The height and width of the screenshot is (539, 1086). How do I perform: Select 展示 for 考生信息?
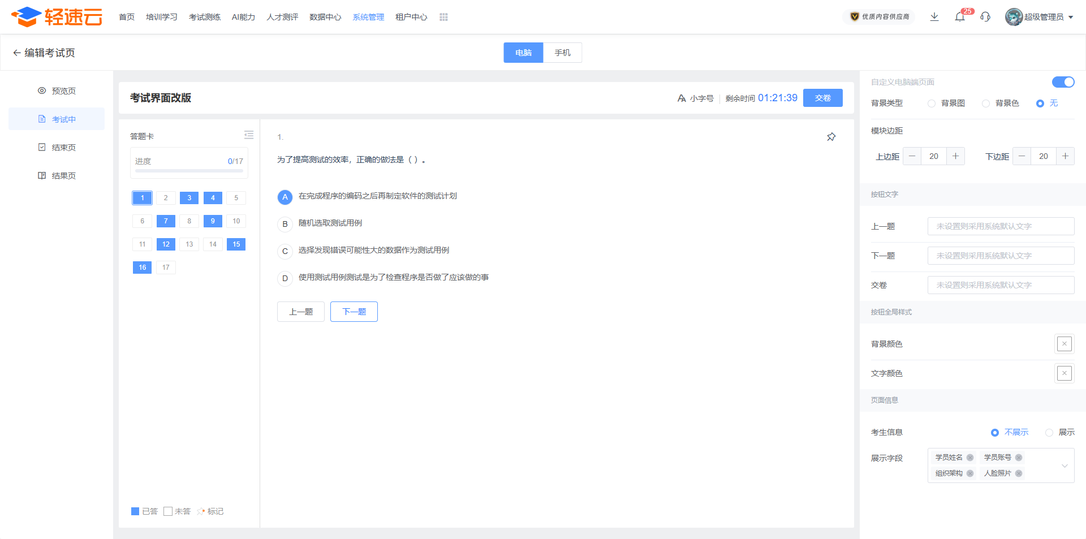(x=1049, y=433)
